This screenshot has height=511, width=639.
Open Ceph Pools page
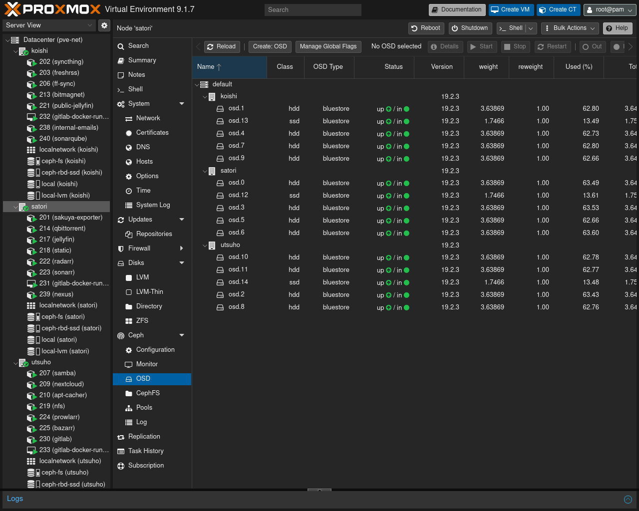144,408
